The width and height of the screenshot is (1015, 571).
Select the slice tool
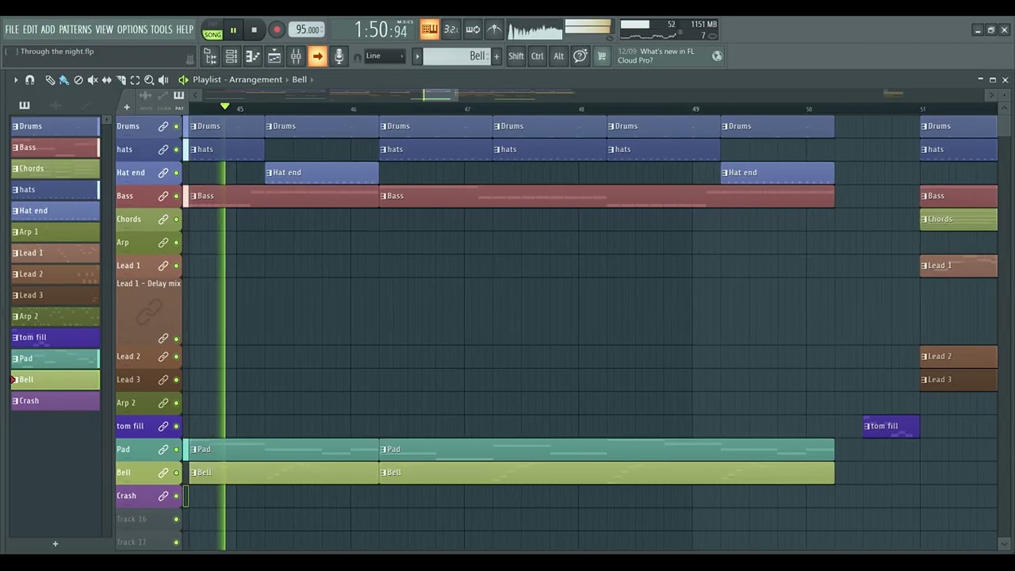click(121, 80)
